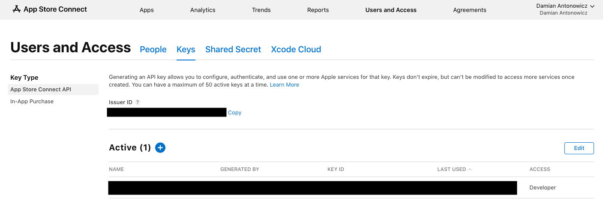Select Users and Access navigation item

391,10
